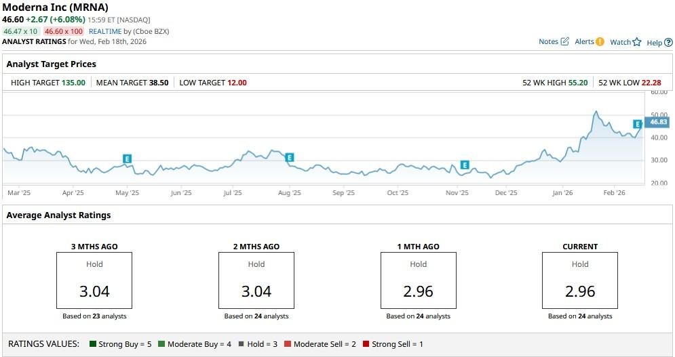Open the Notes link
Image resolution: width=675 pixels, height=357 pixels.
tap(548, 41)
